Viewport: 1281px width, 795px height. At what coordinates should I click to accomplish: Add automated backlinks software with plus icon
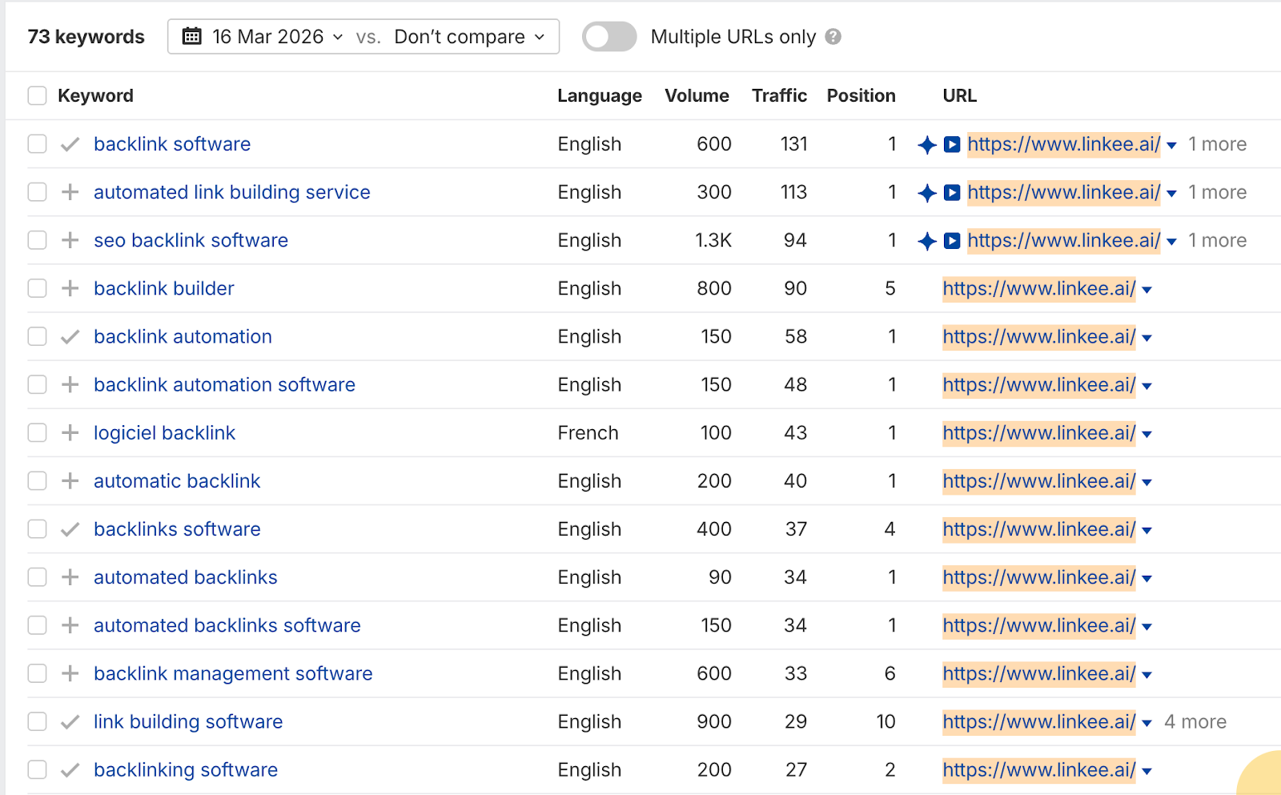70,625
